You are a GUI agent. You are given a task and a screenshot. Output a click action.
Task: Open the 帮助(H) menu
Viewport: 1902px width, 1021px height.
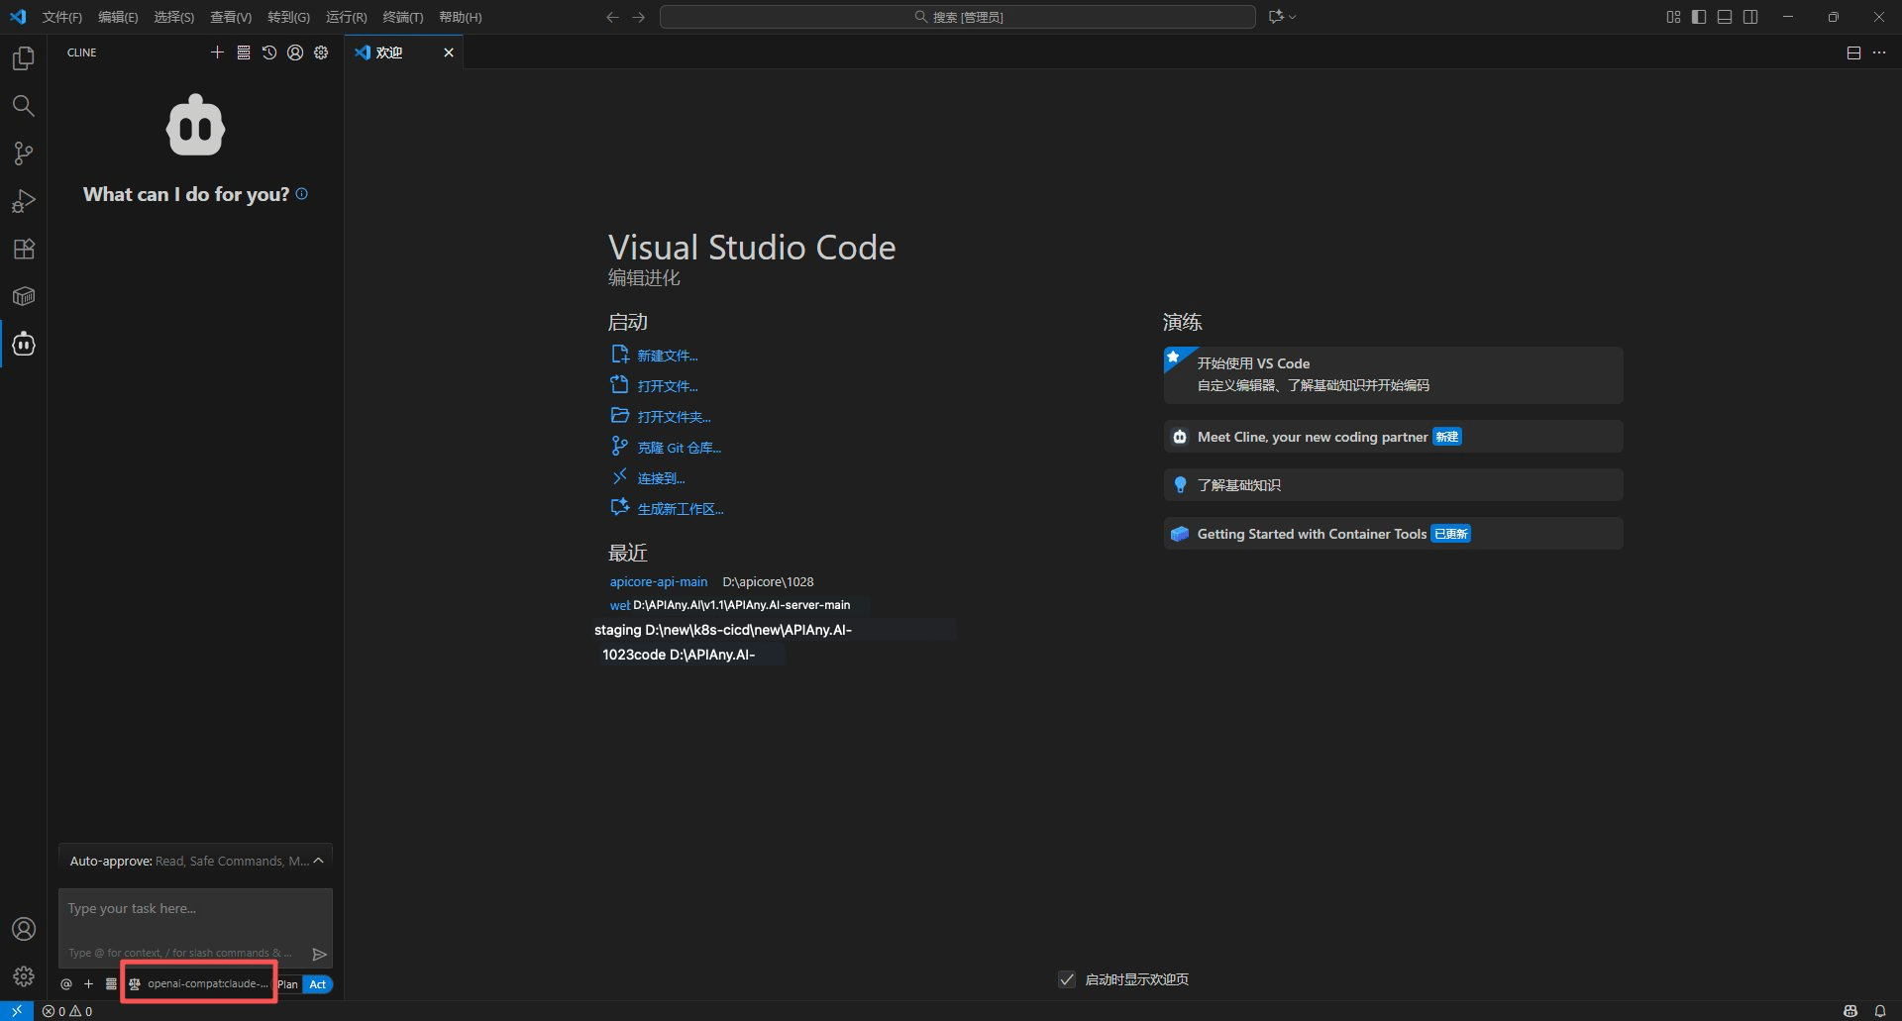pyautogui.click(x=460, y=17)
